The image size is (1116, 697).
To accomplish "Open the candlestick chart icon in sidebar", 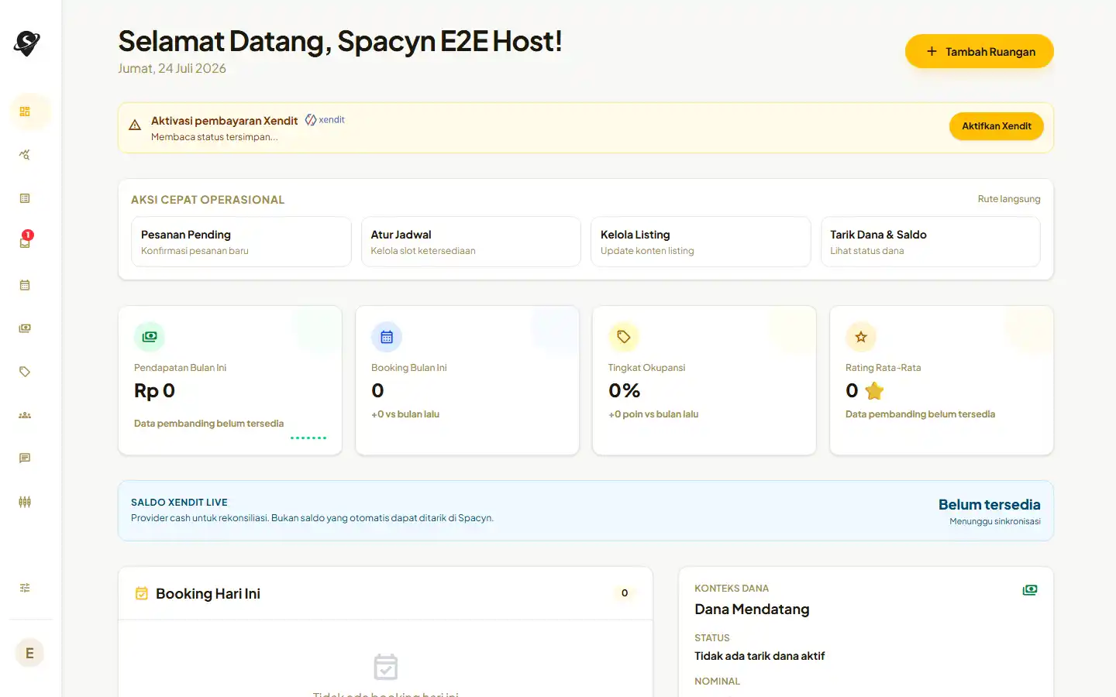I will tap(25, 502).
